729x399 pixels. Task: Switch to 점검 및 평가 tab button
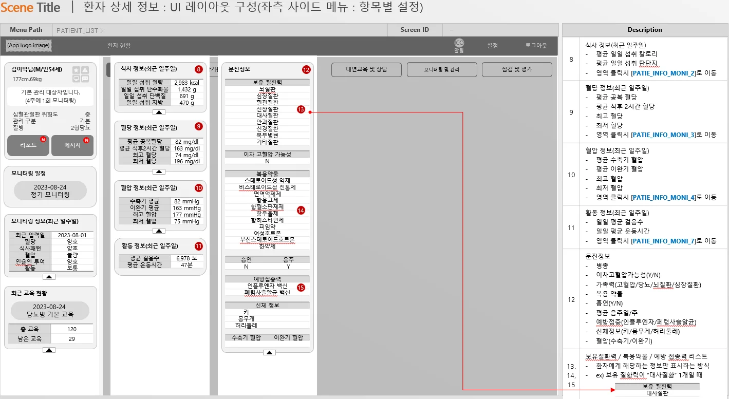(517, 69)
